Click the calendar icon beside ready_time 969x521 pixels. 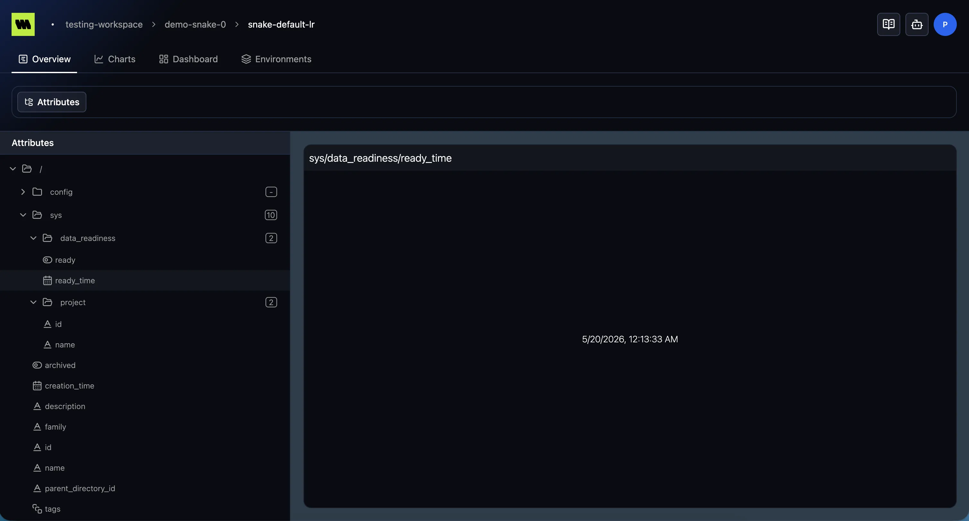[x=48, y=280]
